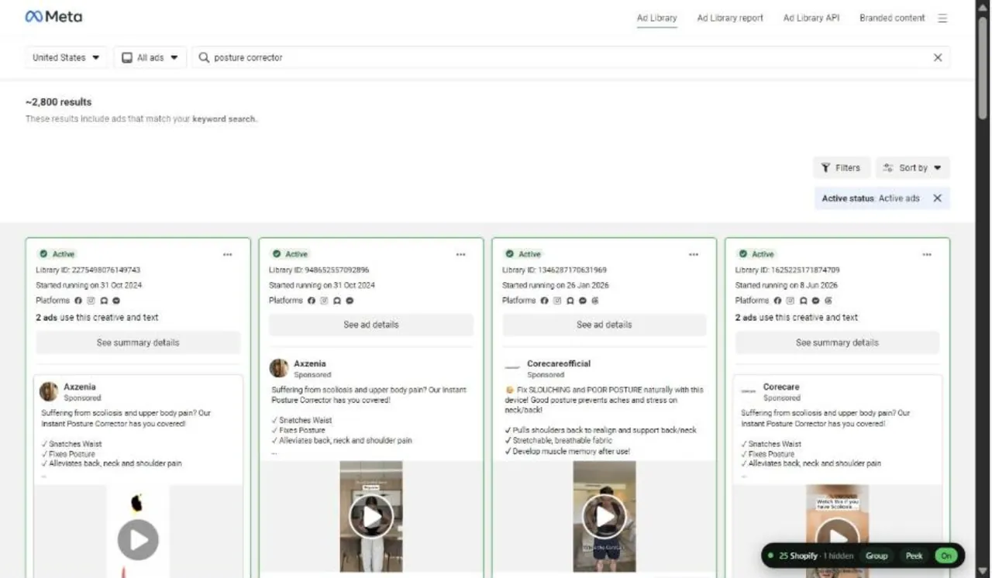Image resolution: width=992 pixels, height=578 pixels.
Task: Click Facebook platform icon on ad 1346287170631969
Action: pos(545,301)
